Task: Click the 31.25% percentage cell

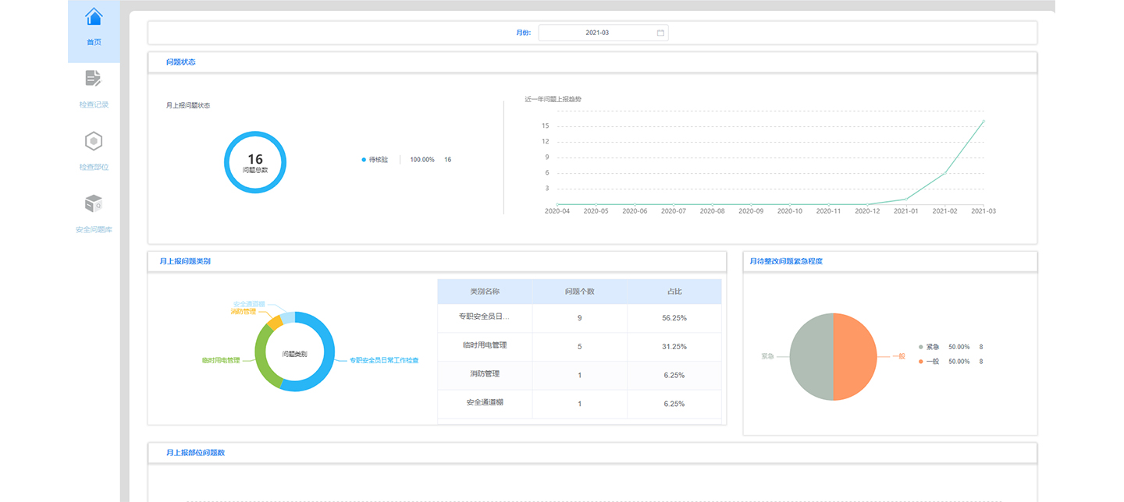Action: [x=674, y=347]
